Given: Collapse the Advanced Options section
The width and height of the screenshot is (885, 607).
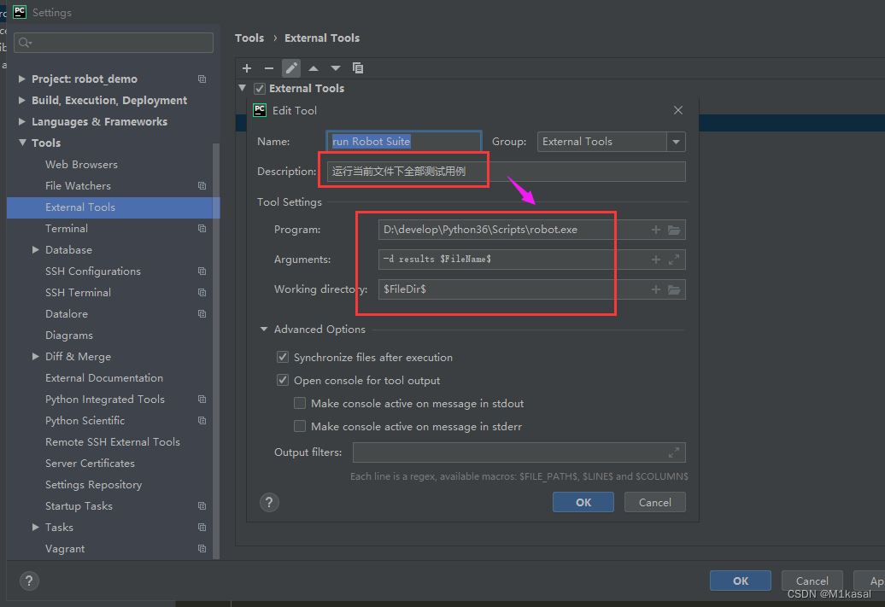Looking at the screenshot, I should tap(264, 329).
